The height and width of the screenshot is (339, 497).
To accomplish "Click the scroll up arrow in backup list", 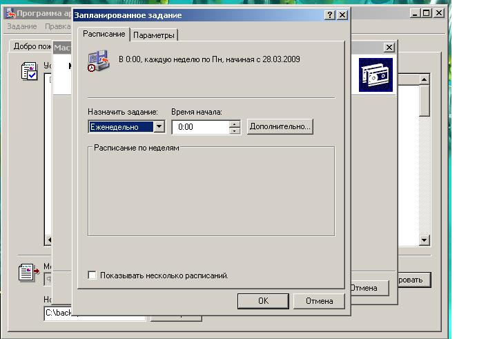I will pos(424,79).
